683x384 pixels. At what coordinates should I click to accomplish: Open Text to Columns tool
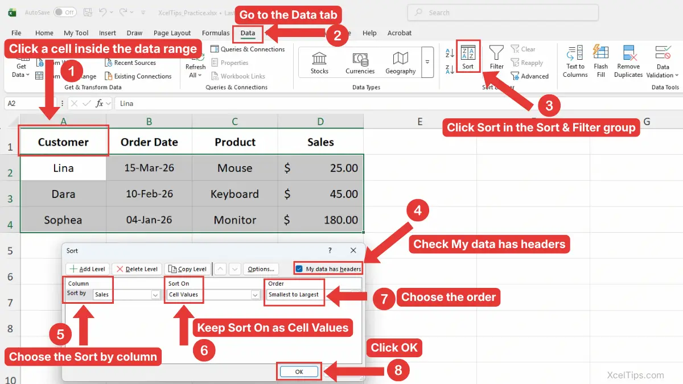tap(575, 61)
